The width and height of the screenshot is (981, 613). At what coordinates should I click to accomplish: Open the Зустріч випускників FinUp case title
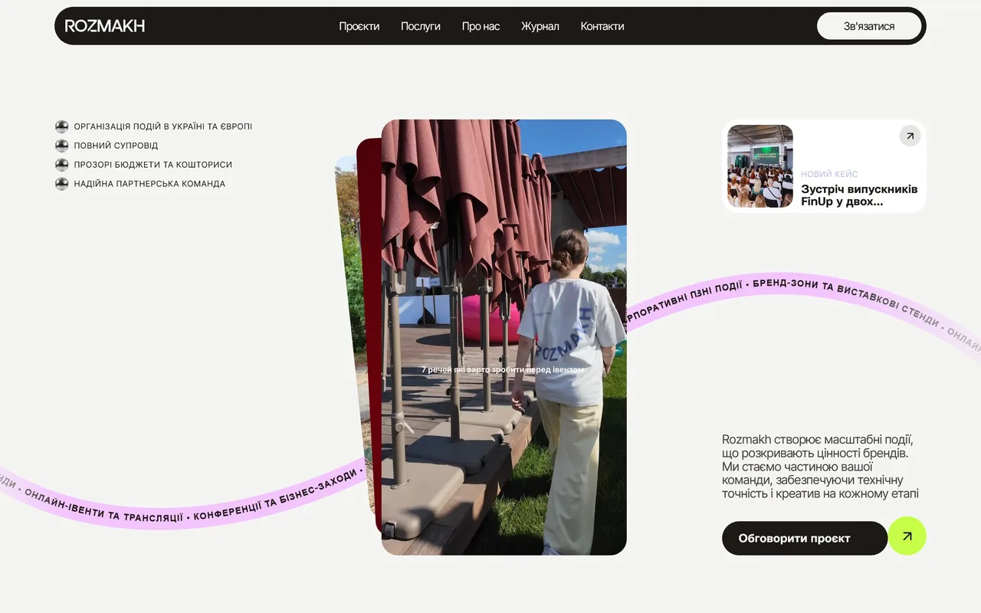point(859,195)
